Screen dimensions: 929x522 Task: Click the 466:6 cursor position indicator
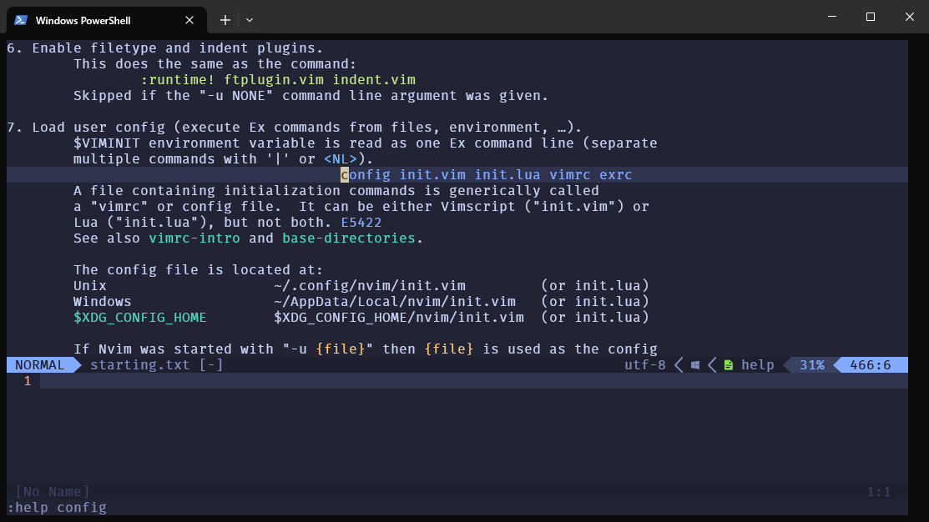coord(870,365)
